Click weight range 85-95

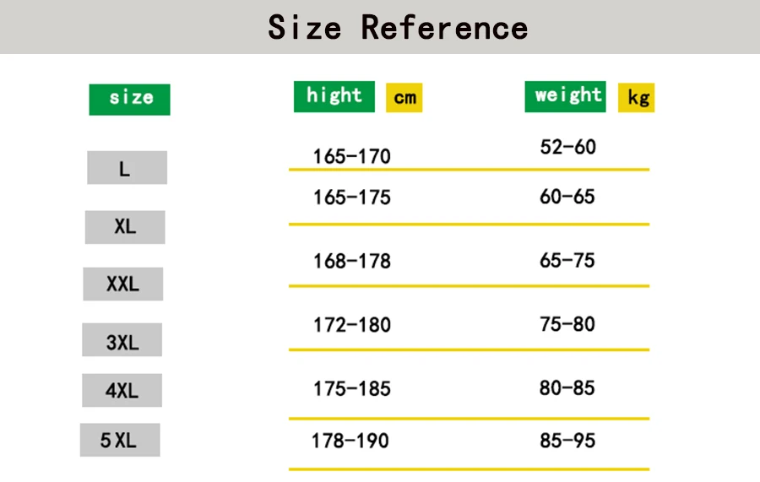567,441
